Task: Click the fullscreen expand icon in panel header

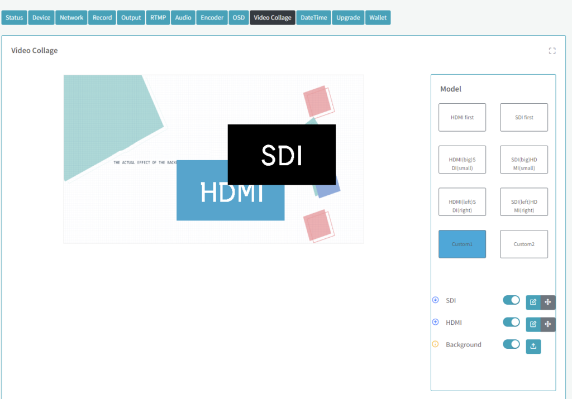Action: [x=552, y=51]
